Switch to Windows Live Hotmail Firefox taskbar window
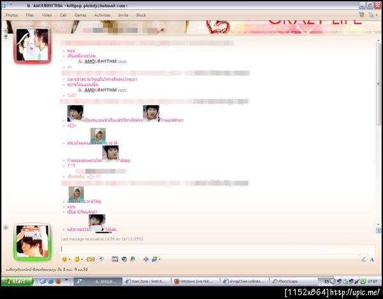383x299 pixels. pos(195,281)
